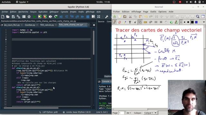
Task: Click the Source pane tab in Spyder
Action: point(101,21)
